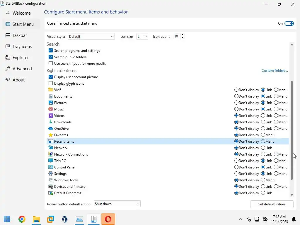Click the list scrollbar down arrow
The image size is (300, 225).
coord(292,195)
